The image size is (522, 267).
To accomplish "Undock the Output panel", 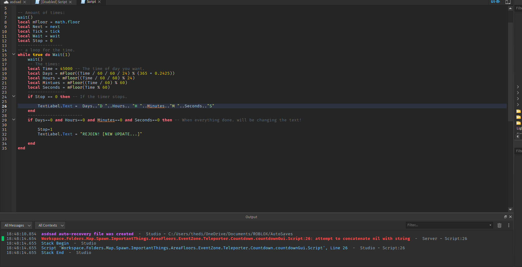I will [x=506, y=217].
